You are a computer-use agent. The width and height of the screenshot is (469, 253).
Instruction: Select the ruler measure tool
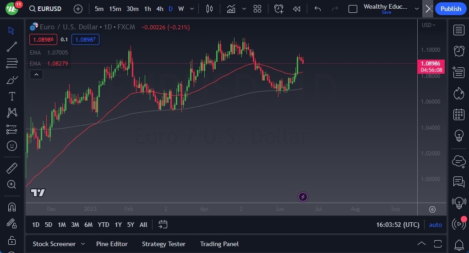pyautogui.click(x=12, y=168)
